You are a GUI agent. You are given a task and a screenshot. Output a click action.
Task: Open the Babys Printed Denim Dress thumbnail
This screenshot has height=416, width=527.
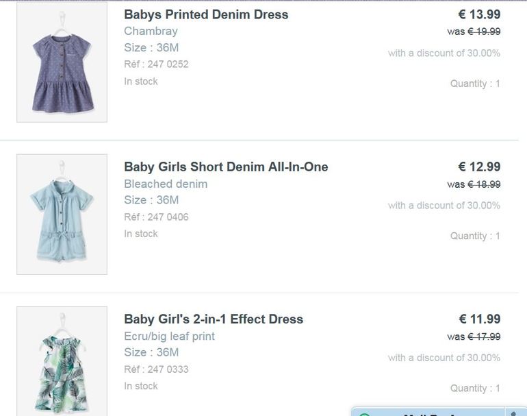coord(62,63)
